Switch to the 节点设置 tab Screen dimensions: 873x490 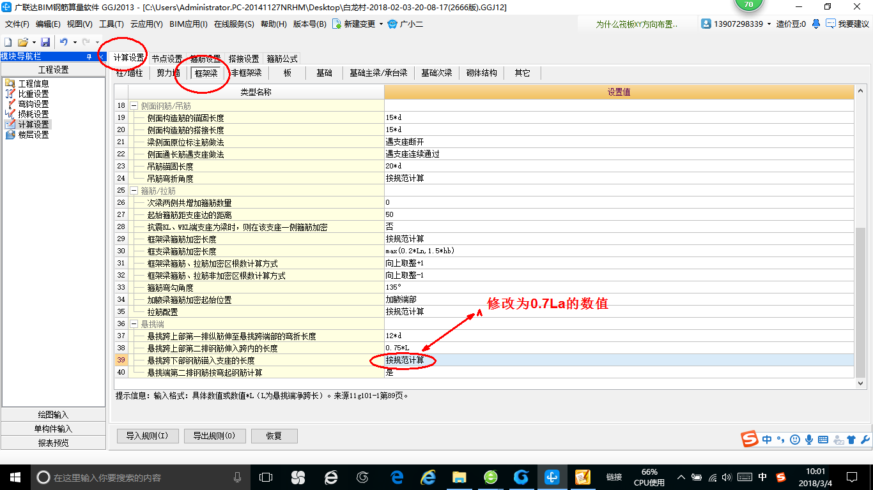pyautogui.click(x=166, y=58)
